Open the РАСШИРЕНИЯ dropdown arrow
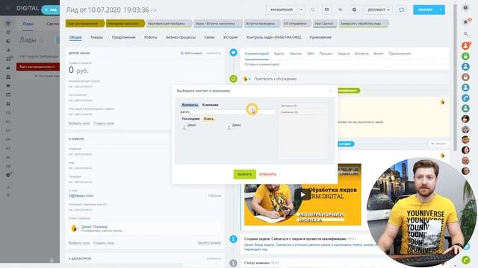Screen dimensions: 478x268 (x=301, y=10)
